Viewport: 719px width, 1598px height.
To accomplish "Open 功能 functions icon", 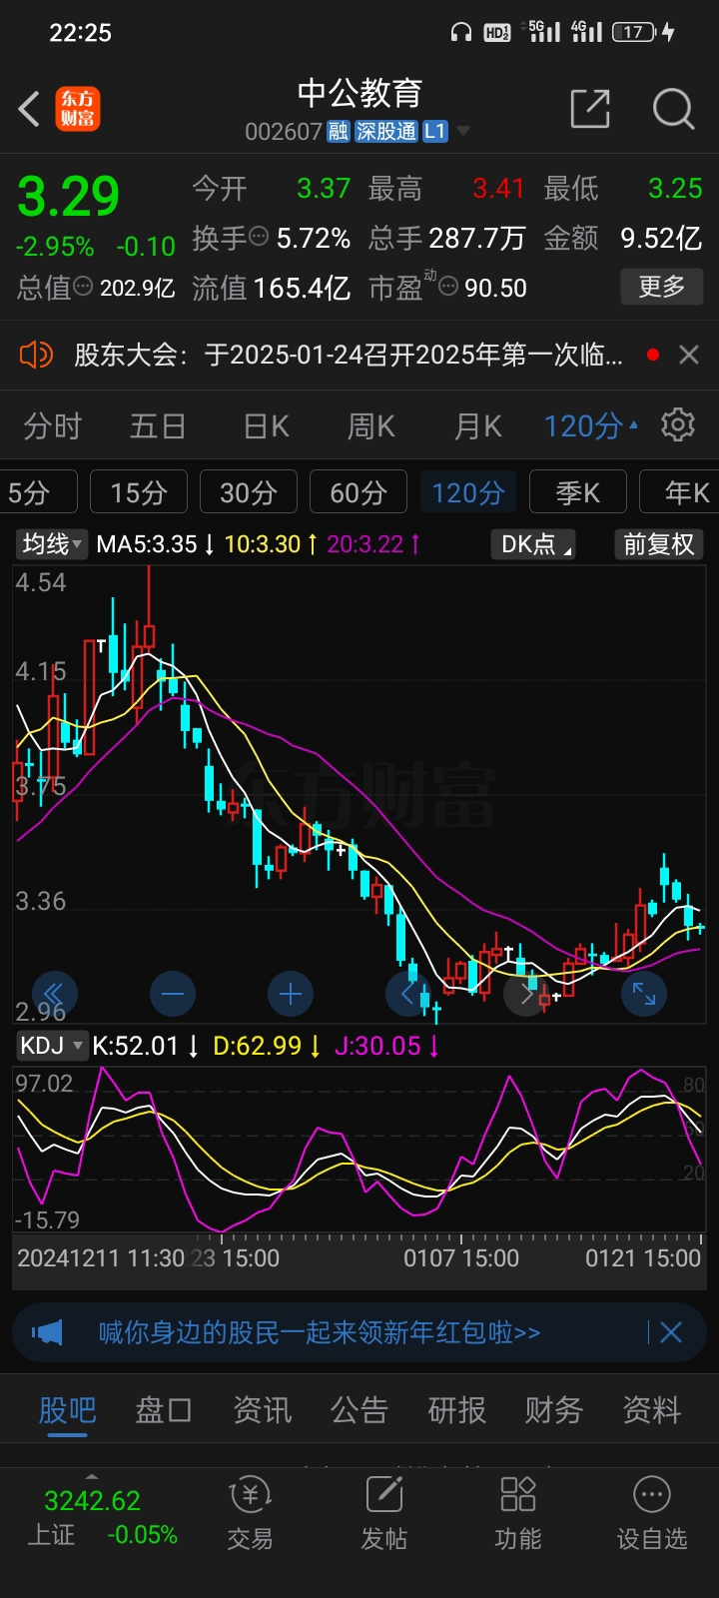I will coord(518,1514).
